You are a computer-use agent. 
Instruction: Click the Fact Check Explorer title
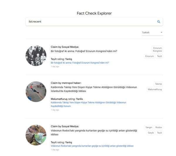pyautogui.click(x=94, y=13)
